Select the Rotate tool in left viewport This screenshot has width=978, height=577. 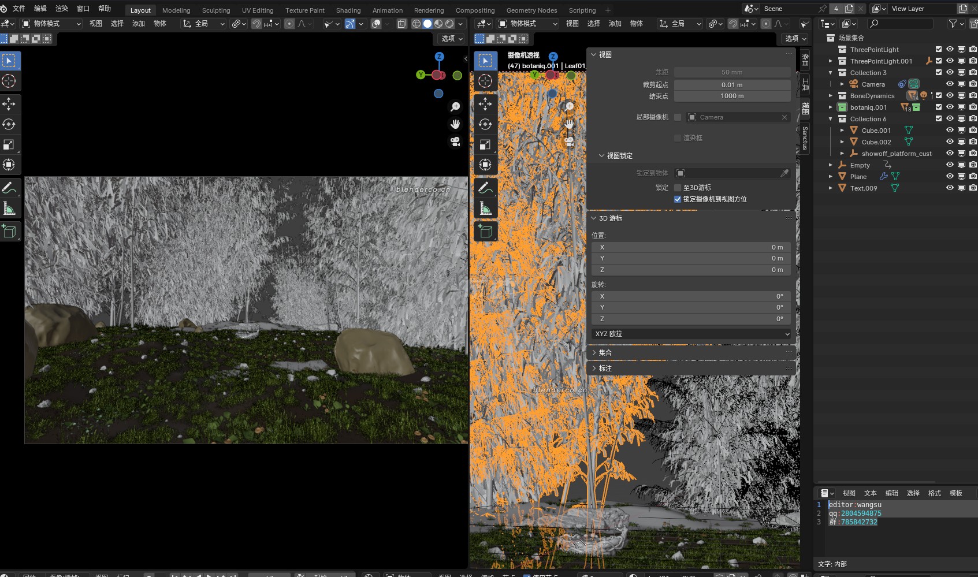[x=9, y=124]
